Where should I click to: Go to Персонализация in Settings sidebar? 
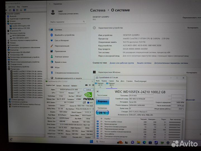62,46
